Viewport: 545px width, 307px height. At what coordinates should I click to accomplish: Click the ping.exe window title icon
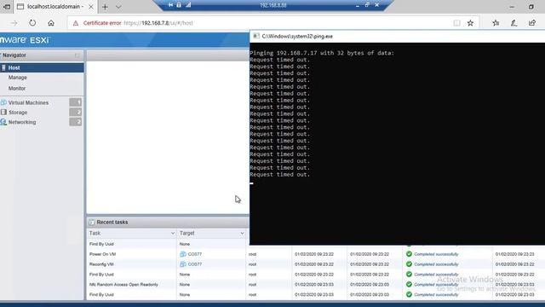256,36
